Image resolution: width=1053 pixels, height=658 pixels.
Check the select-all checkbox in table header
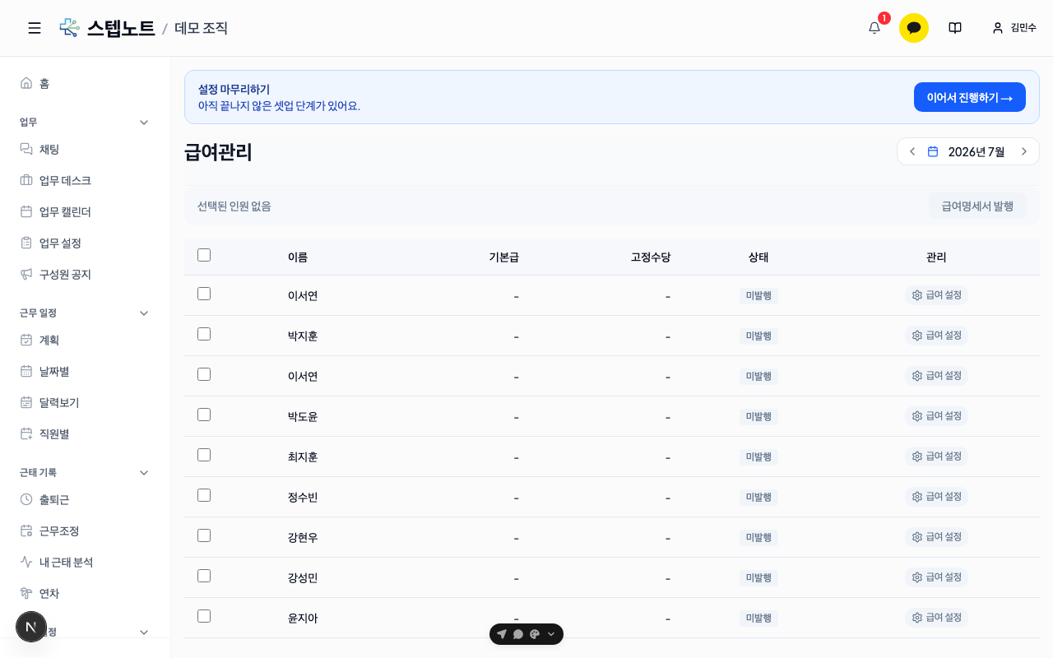(204, 255)
